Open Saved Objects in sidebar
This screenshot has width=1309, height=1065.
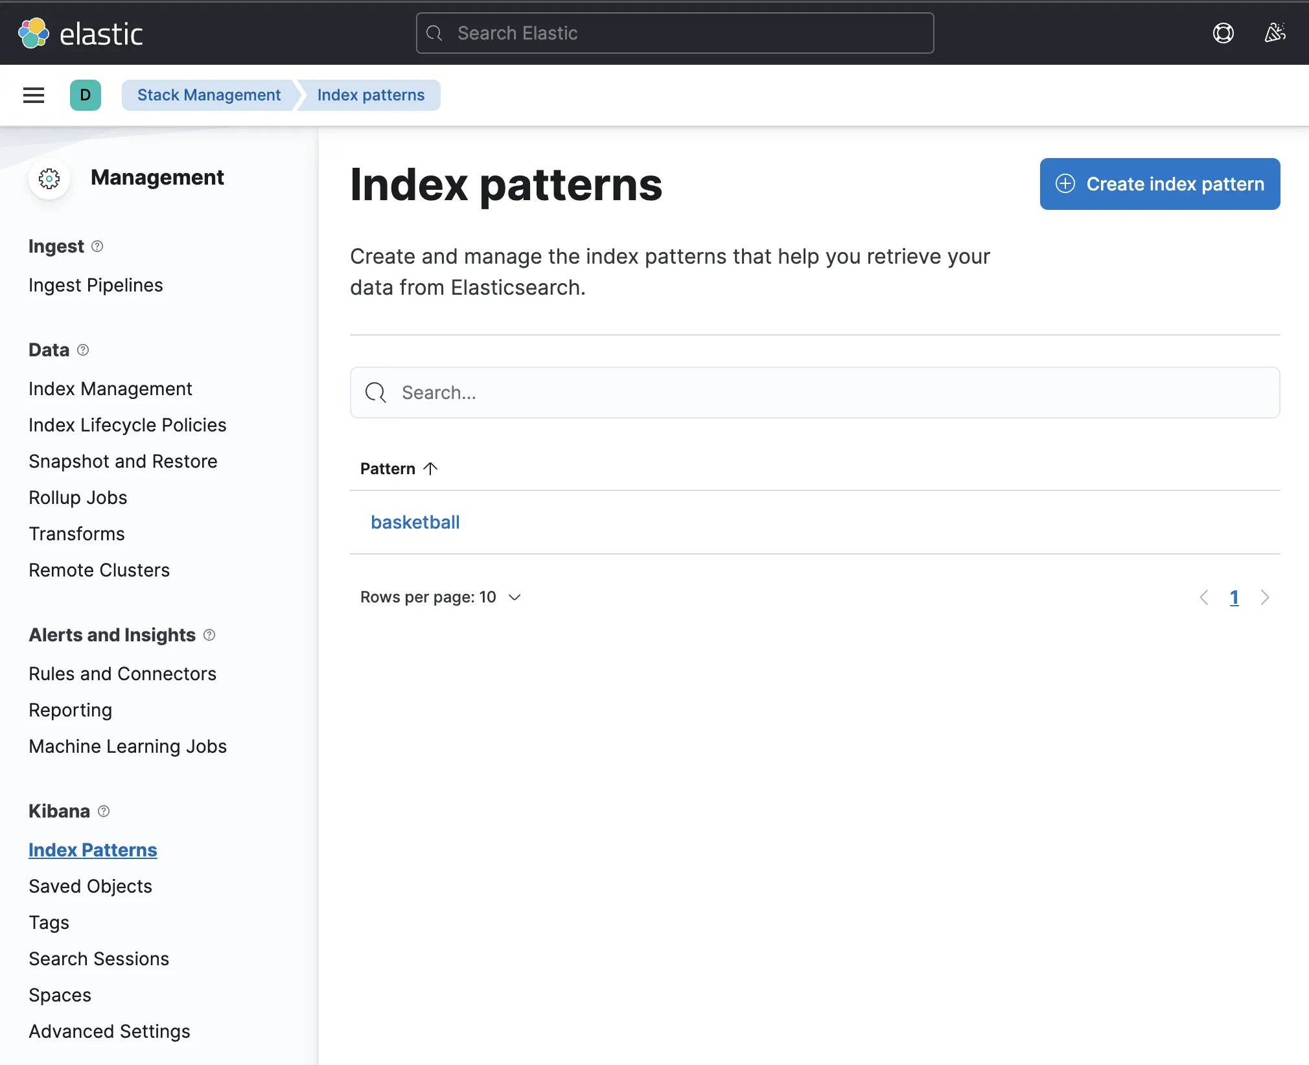(90, 886)
